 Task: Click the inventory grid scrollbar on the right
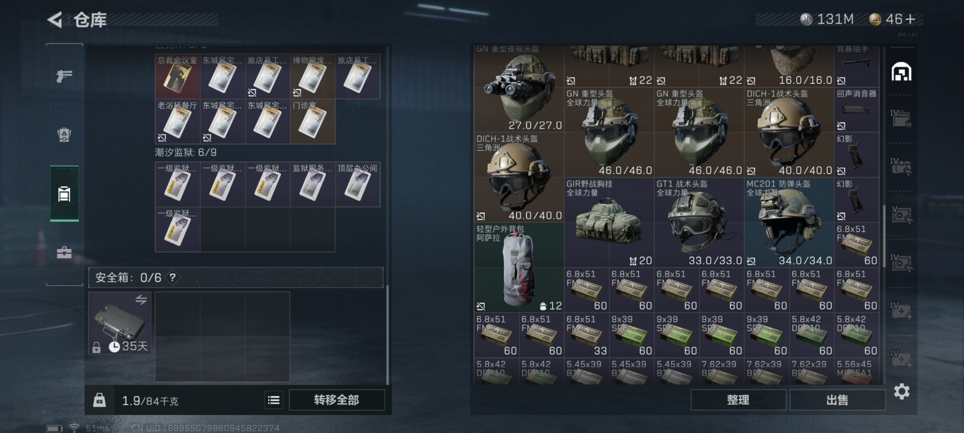884,235
